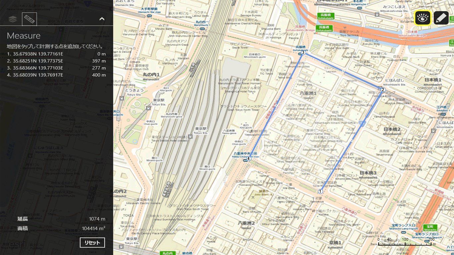
Task: Select waypoint marker 3 near Gofukubashi
Action: click(x=303, y=52)
